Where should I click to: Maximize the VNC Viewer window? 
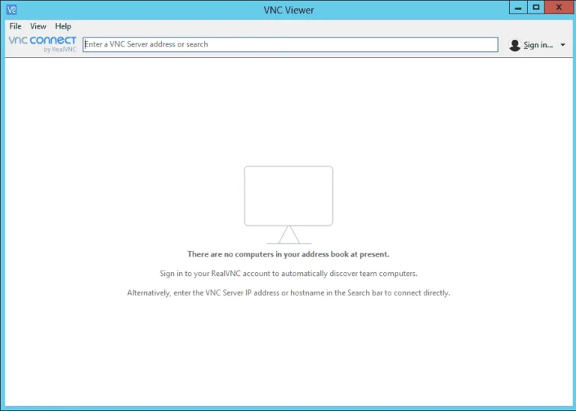click(x=536, y=7)
